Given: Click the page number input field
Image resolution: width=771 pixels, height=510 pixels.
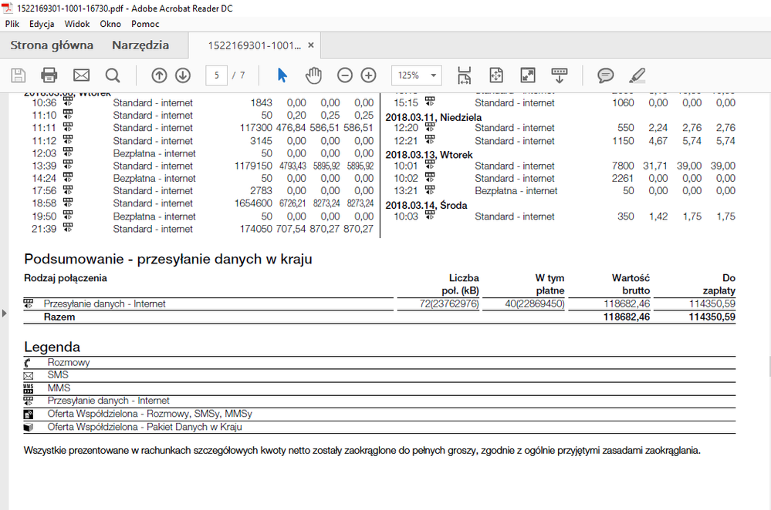Looking at the screenshot, I should [x=217, y=75].
